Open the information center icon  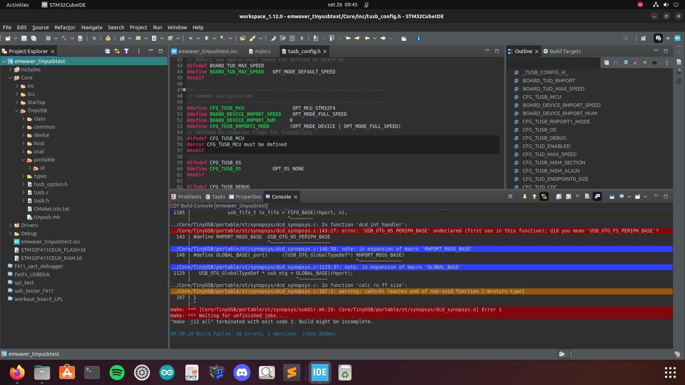pos(419,38)
